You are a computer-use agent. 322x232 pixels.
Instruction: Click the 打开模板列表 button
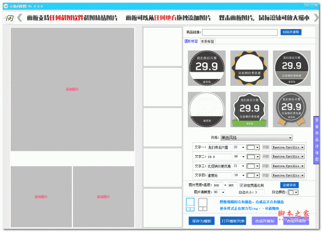click(x=233, y=221)
